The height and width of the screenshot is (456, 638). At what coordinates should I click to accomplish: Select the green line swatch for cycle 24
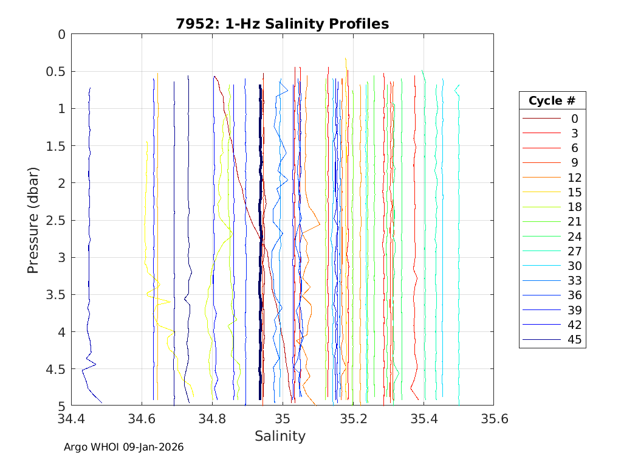tap(541, 237)
